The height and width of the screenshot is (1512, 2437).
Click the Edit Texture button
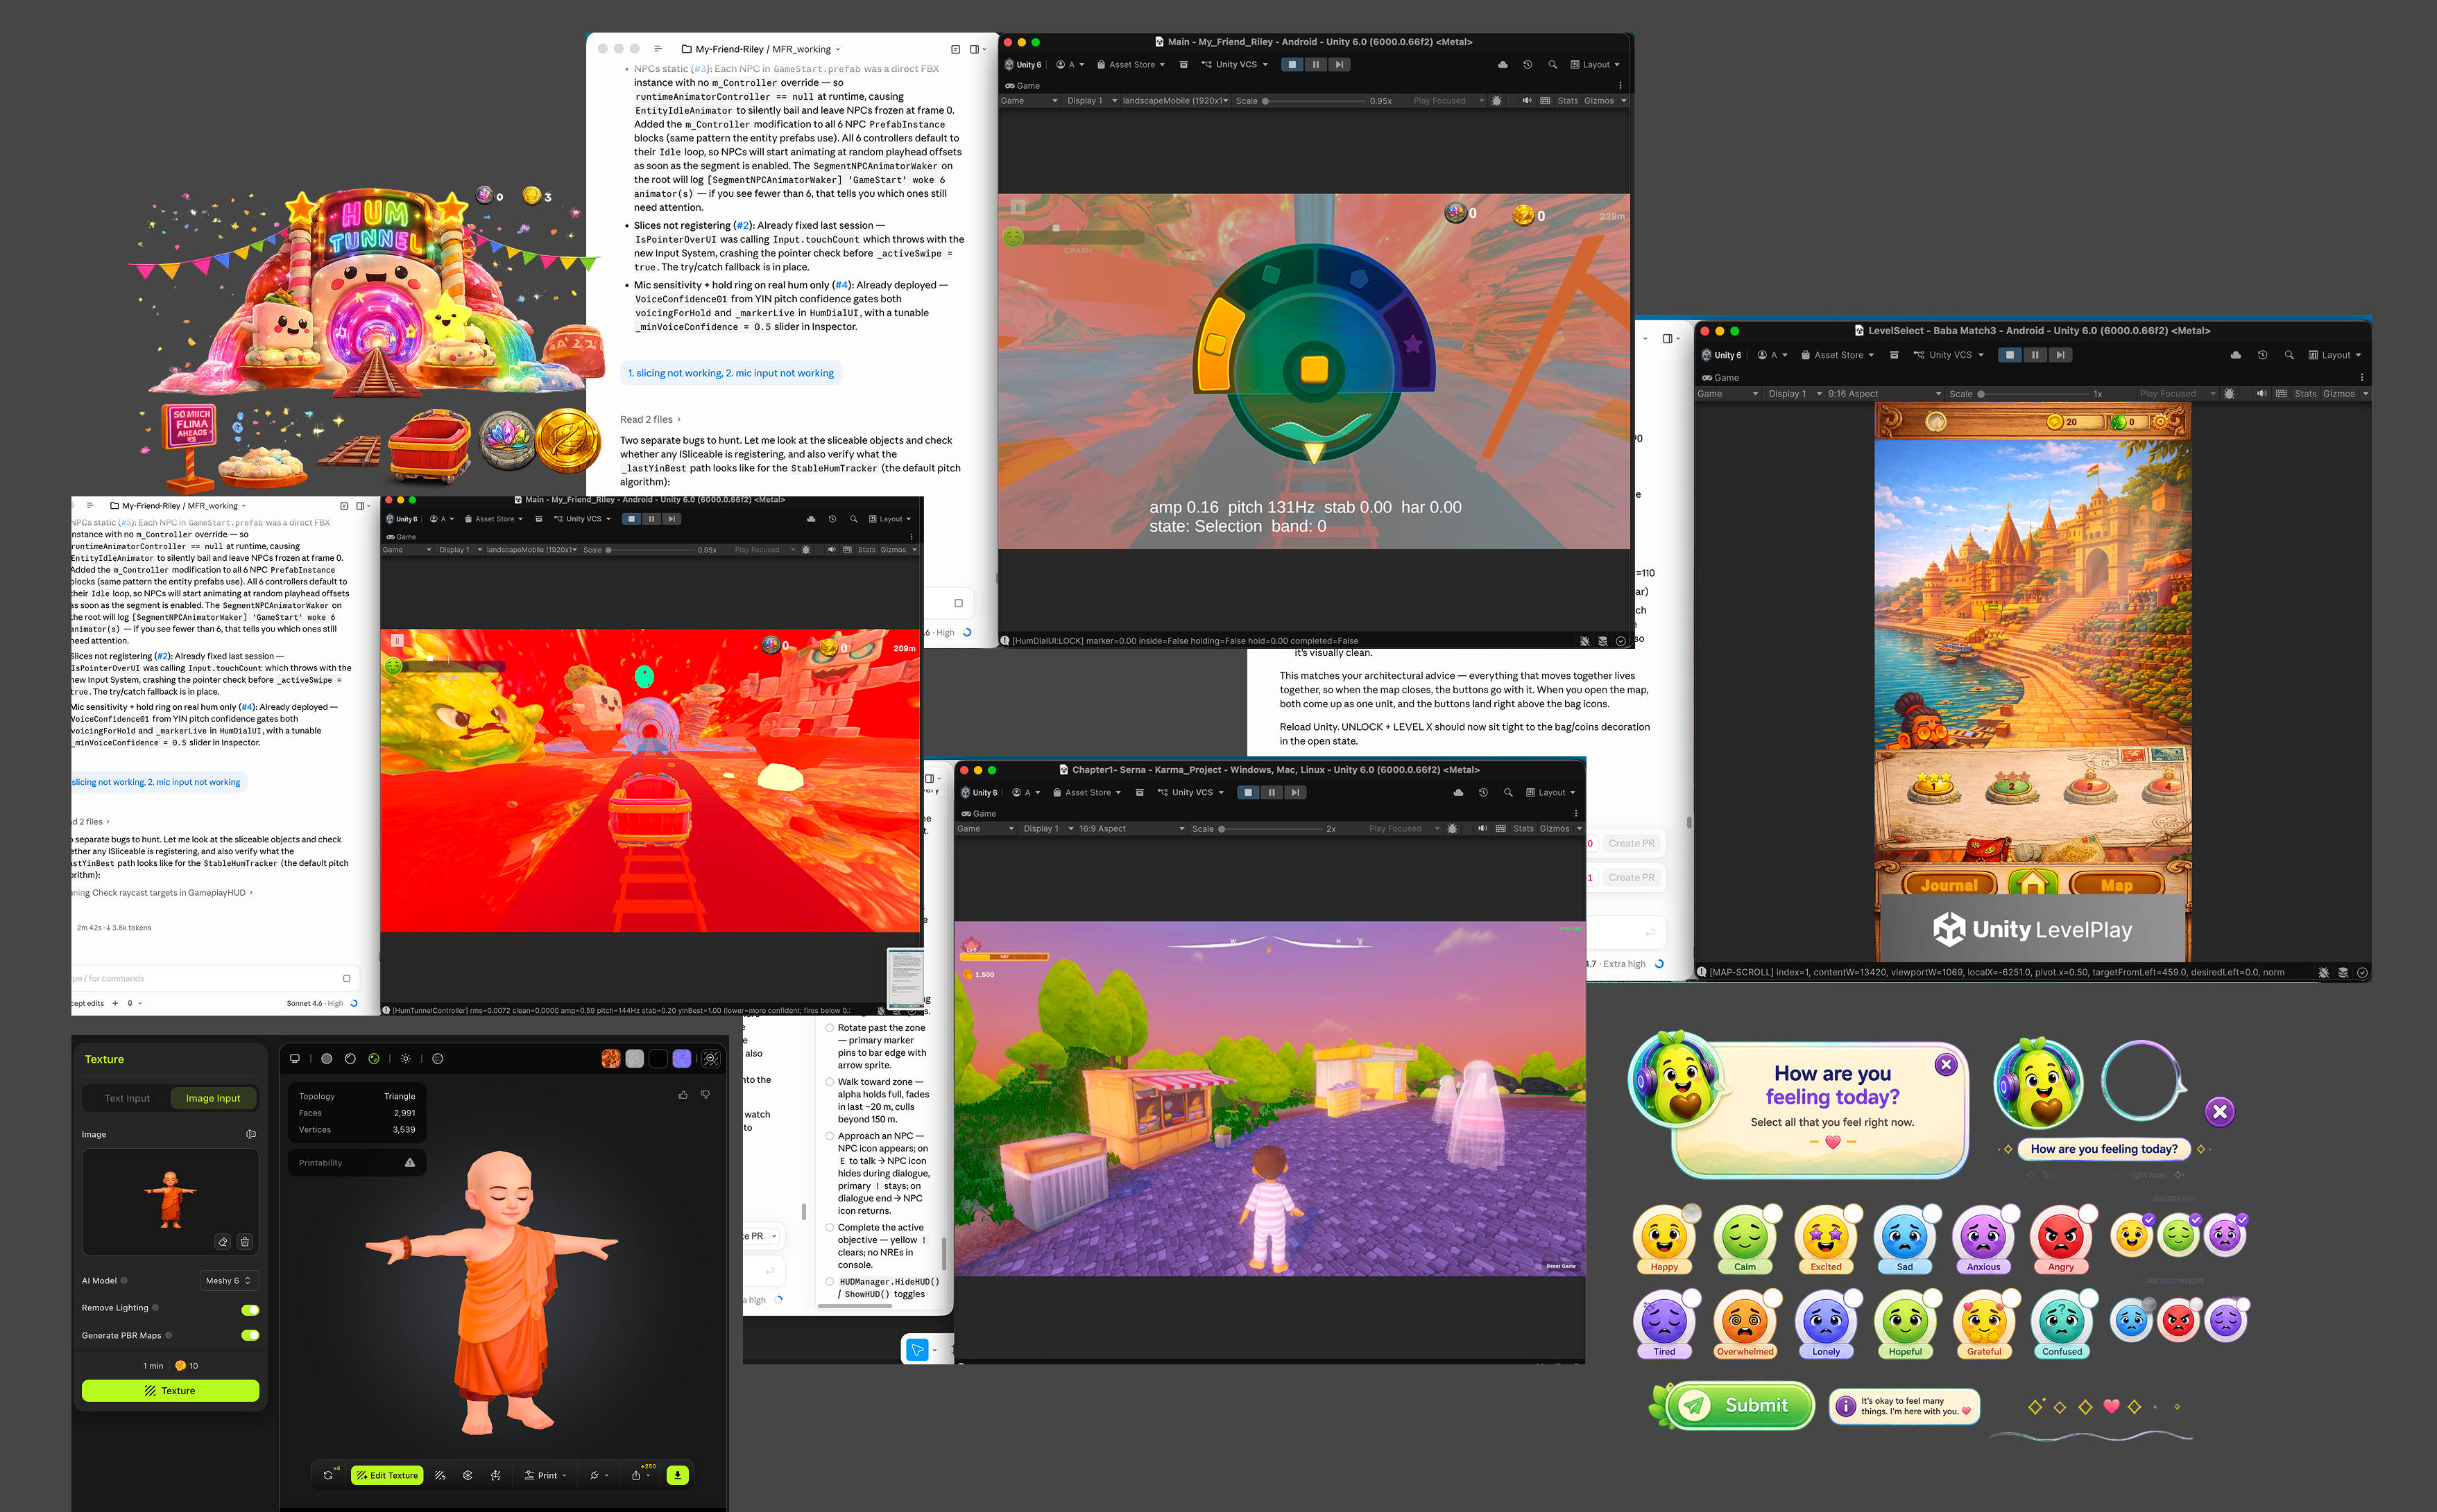[x=387, y=1475]
